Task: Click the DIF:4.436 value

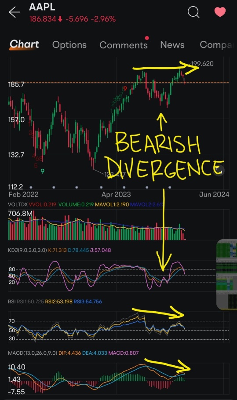Action: (69, 353)
